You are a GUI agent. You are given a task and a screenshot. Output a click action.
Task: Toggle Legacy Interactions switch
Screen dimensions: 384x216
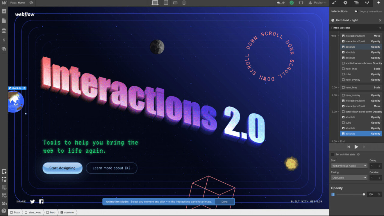click(356, 11)
